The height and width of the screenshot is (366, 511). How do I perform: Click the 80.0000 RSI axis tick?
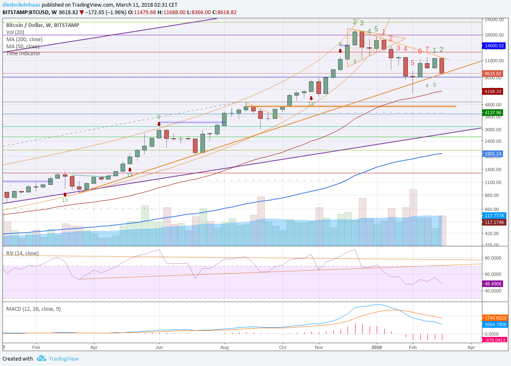coord(494,258)
